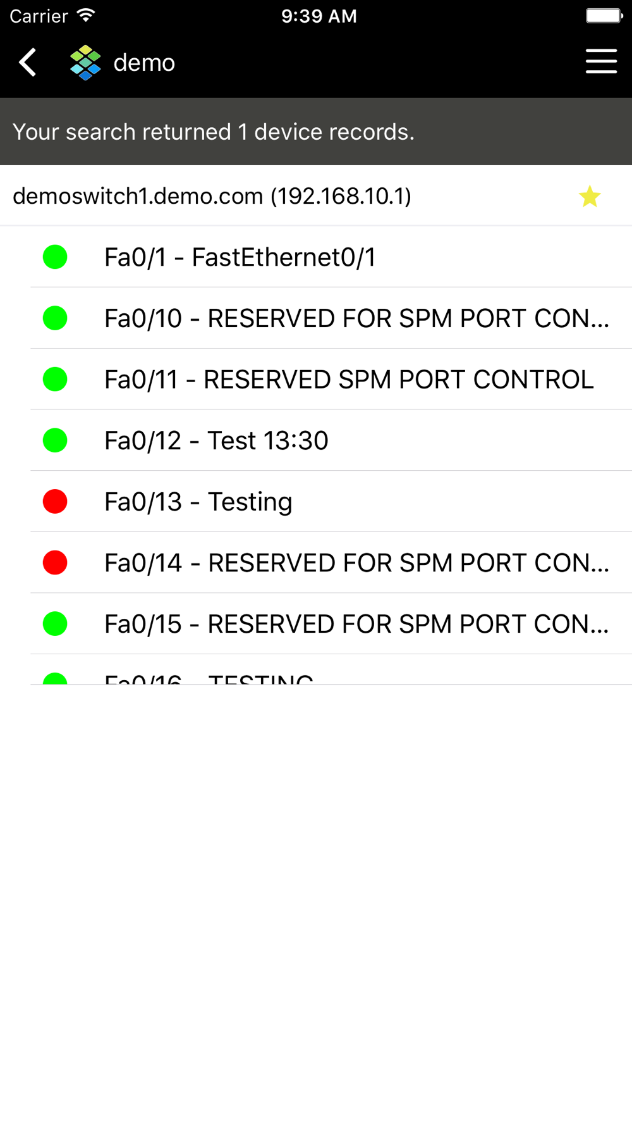This screenshot has width=632, height=1125.
Task: Open port Fa0/1 - FastEthernet0/1
Action: click(x=240, y=258)
